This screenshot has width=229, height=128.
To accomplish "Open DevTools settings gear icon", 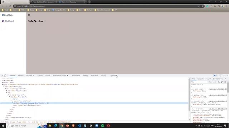I will pyautogui.click(x=220, y=75).
